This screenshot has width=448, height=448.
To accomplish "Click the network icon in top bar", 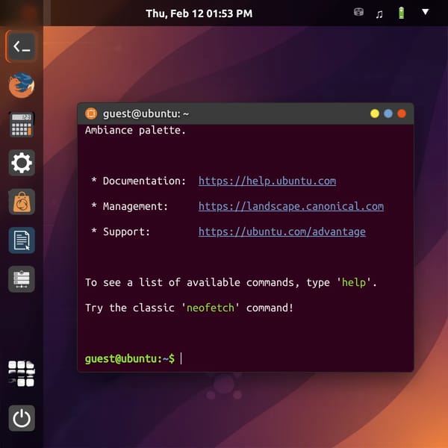I will point(358,12).
